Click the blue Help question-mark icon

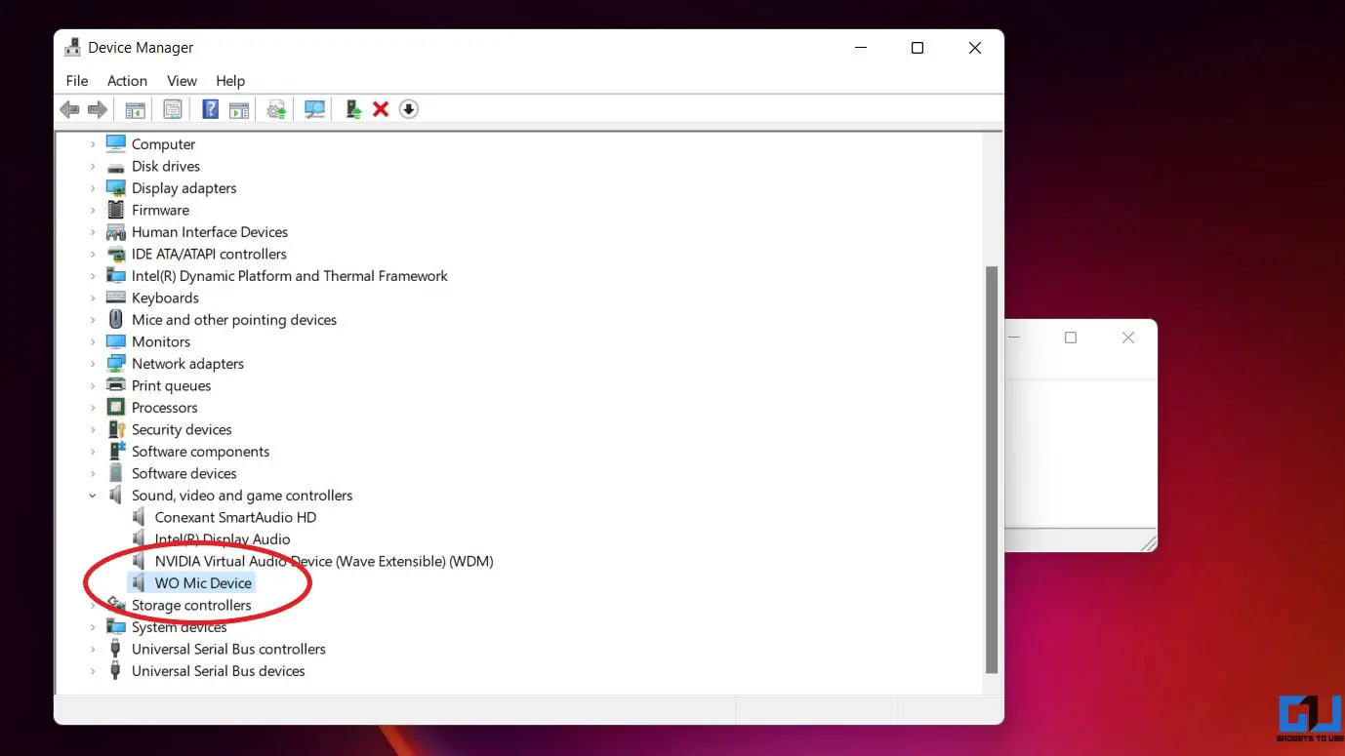coord(210,109)
